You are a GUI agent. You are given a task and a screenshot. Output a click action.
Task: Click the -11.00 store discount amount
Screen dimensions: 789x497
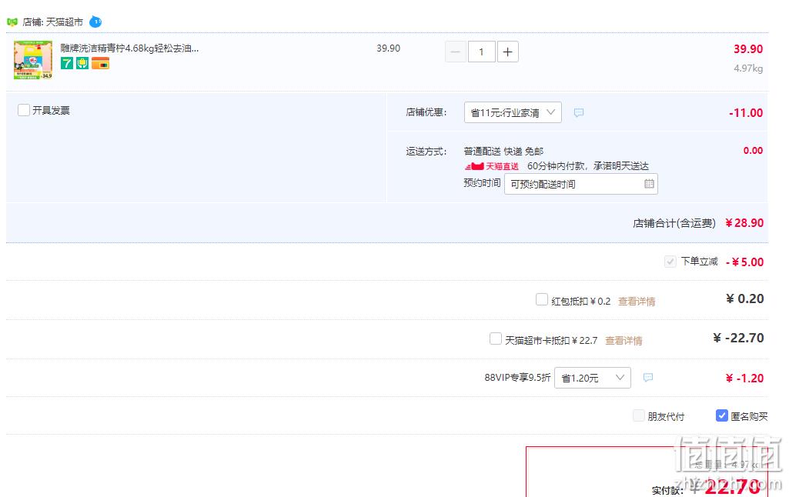tap(746, 112)
